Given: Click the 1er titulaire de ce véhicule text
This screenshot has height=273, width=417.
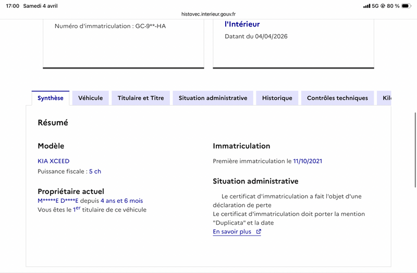Looking at the screenshot, I should tap(92, 210).
